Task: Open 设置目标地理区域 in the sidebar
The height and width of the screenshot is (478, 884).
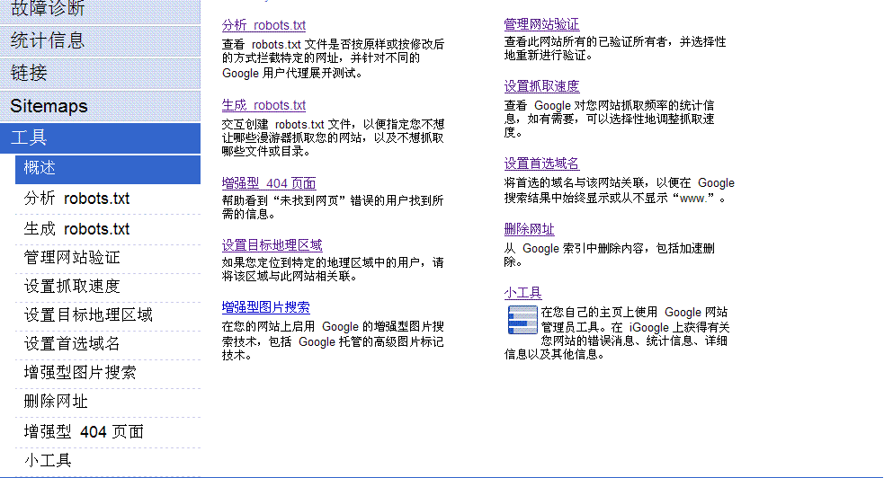Action: (x=108, y=316)
